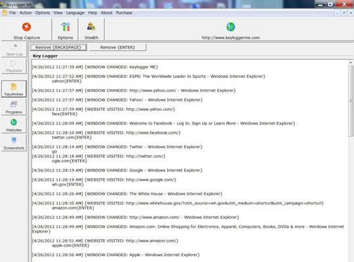Open the Options menu
This screenshot has height=262, width=354.
click(x=43, y=13)
